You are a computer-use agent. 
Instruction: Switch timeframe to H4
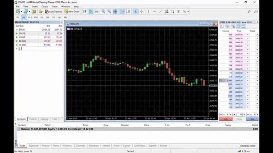[x=48, y=17]
